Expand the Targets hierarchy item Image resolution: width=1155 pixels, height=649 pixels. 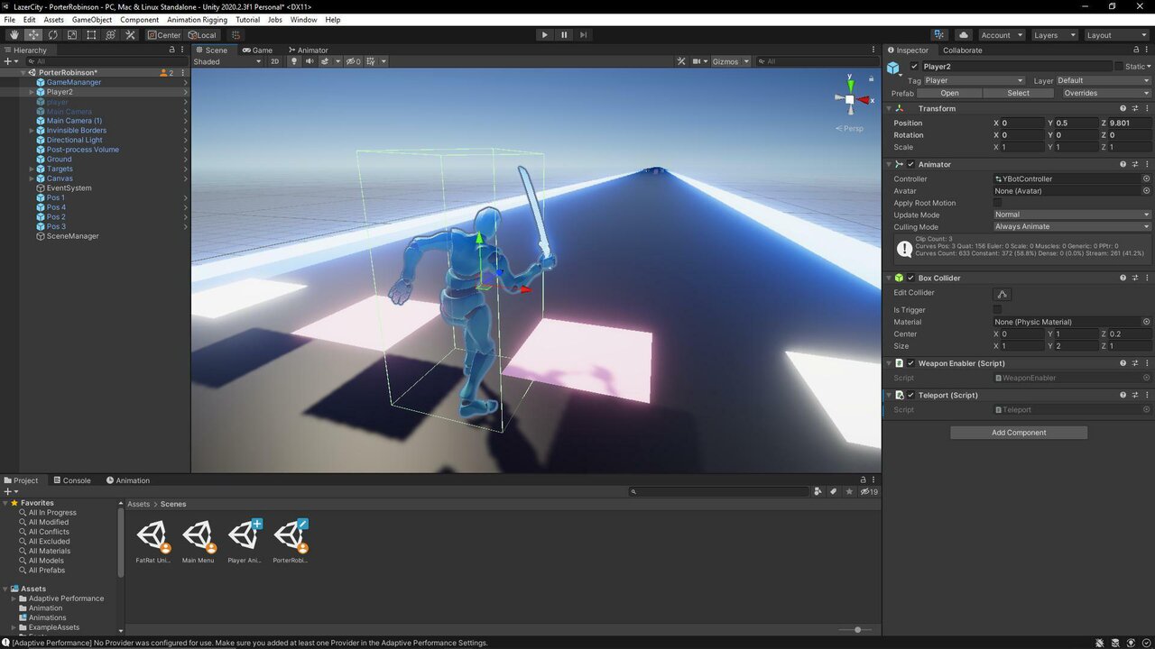(32, 169)
